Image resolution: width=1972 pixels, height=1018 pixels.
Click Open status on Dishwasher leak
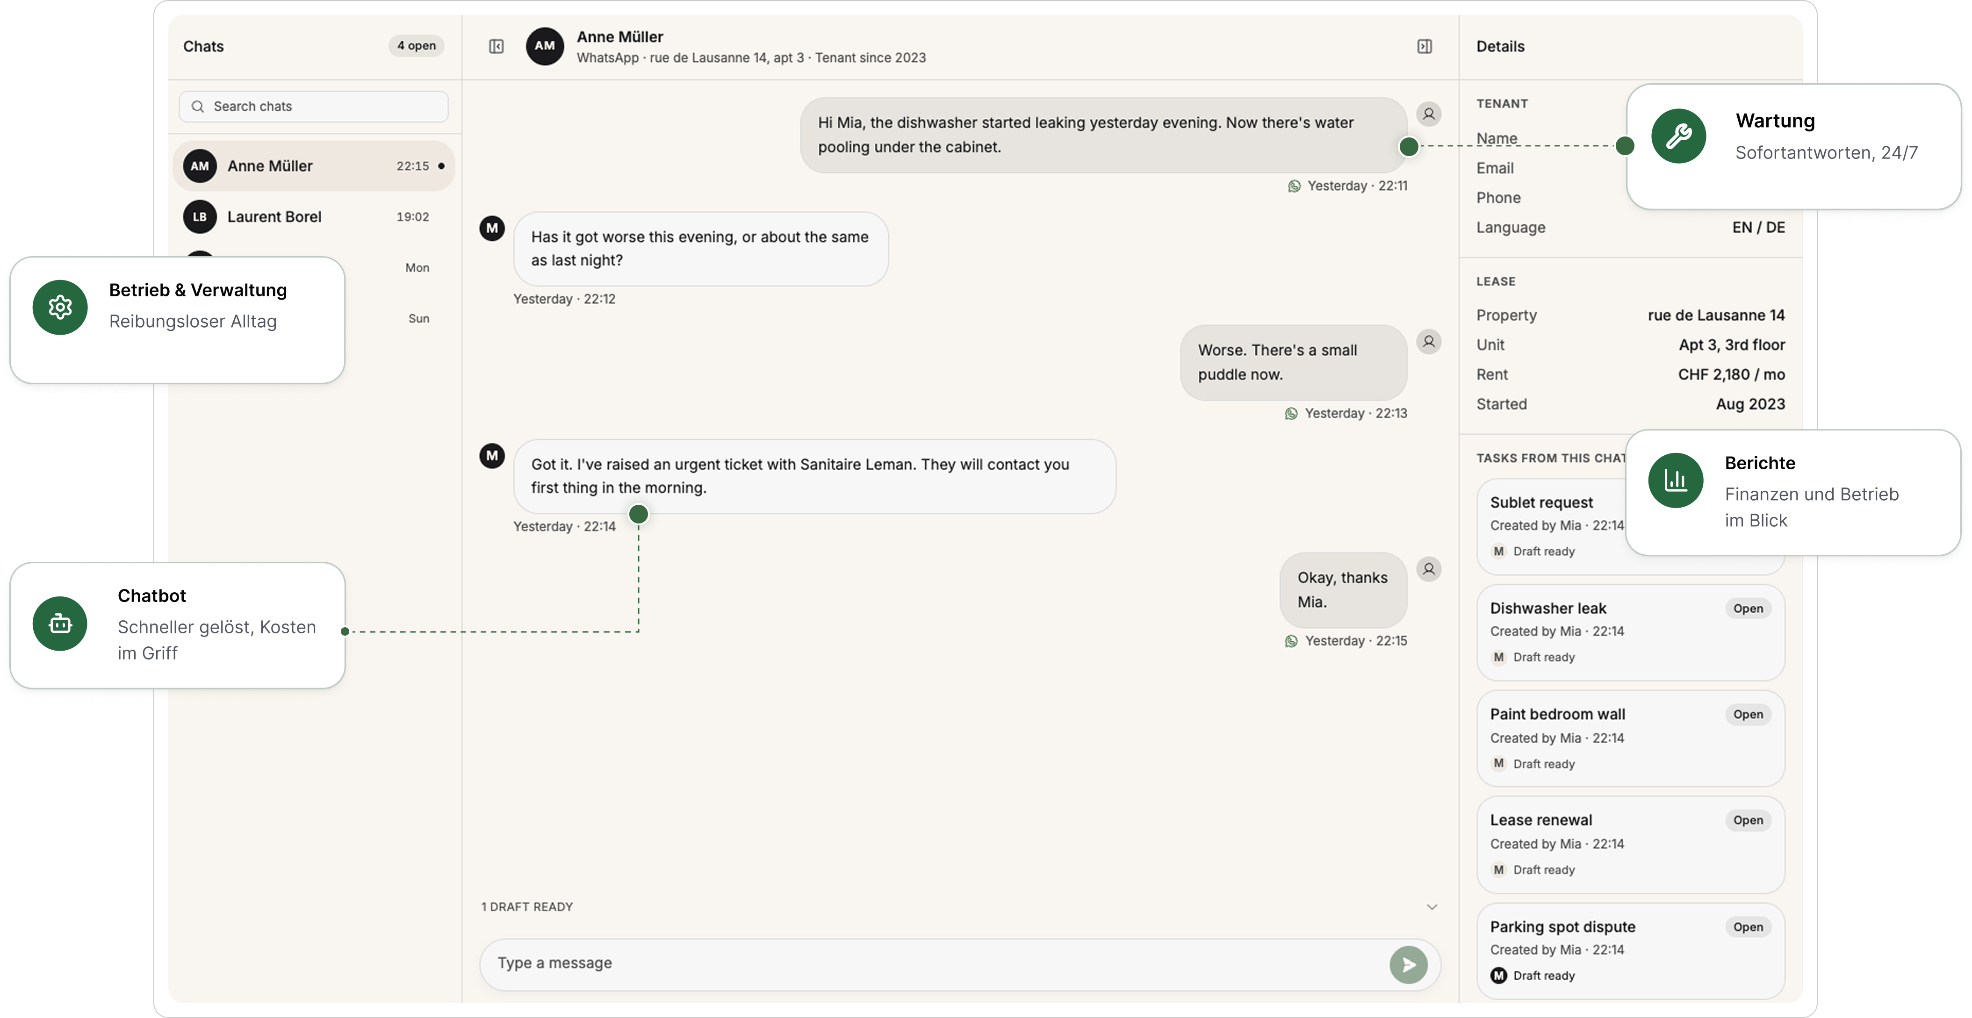(1748, 609)
